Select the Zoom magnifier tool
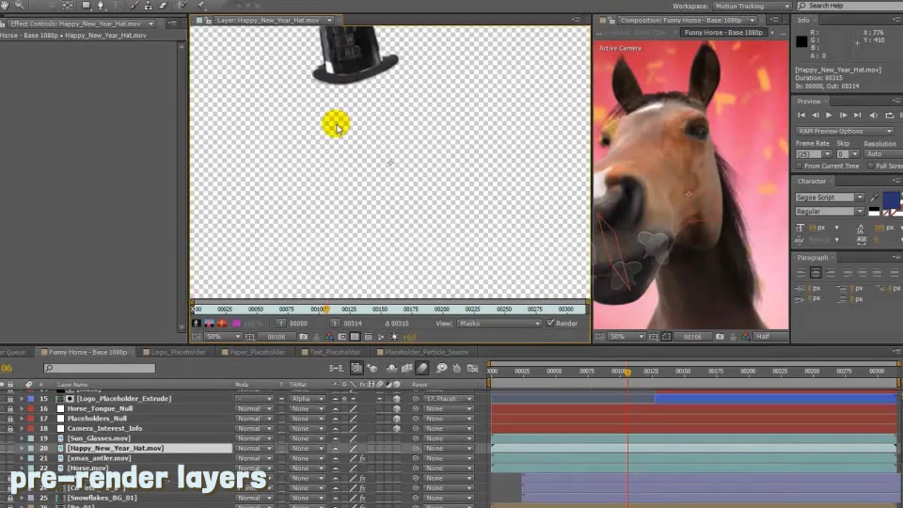The width and height of the screenshot is (903, 508). [x=20, y=6]
